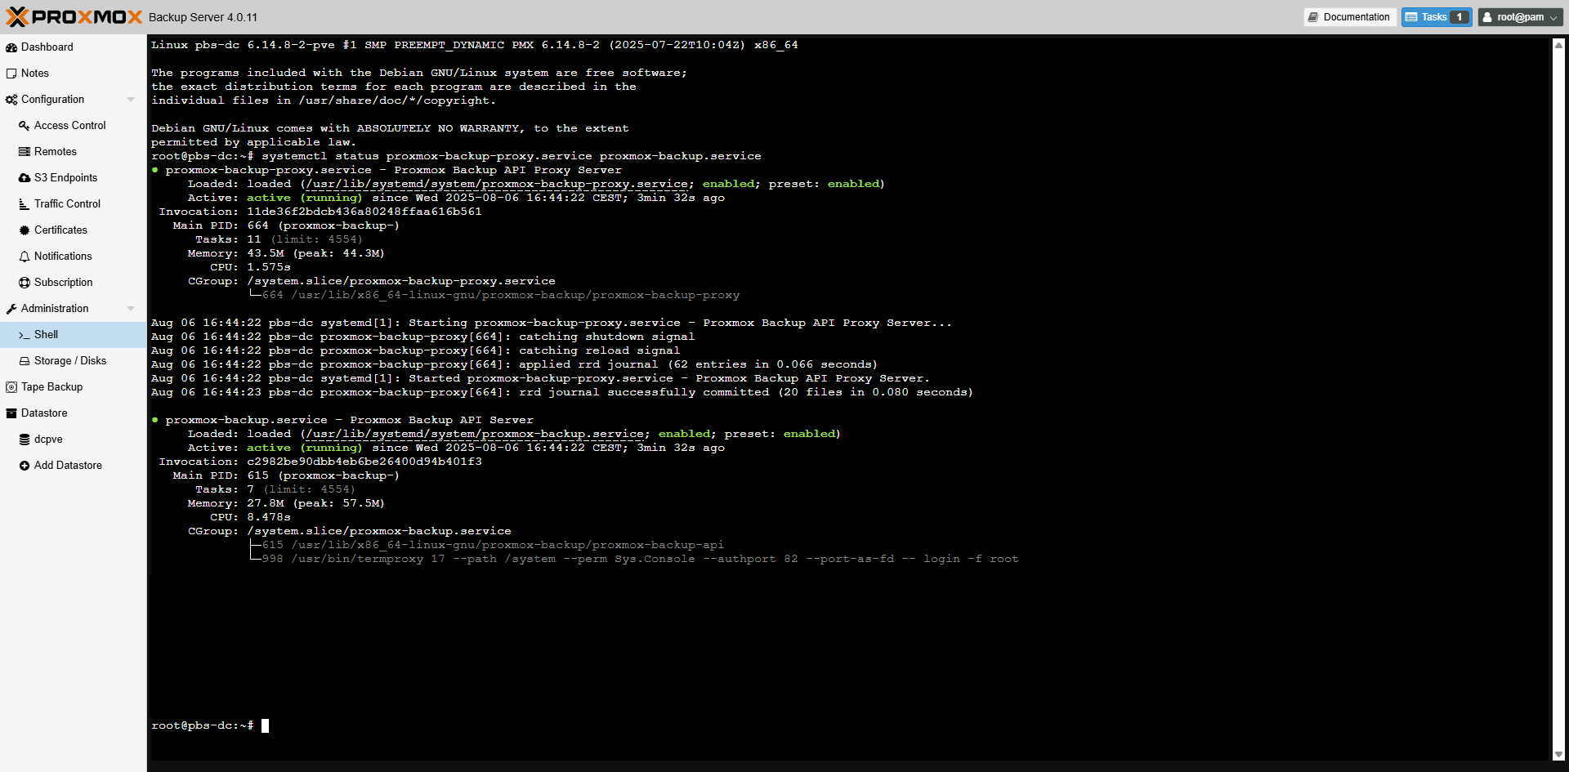Click the Tape Backup drive icon
Viewport: 1569px width, 772px height.
11,387
